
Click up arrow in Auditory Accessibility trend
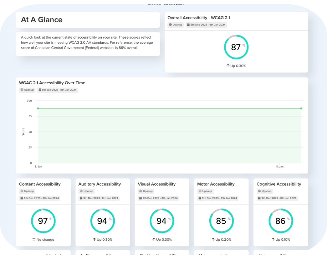tap(94, 240)
